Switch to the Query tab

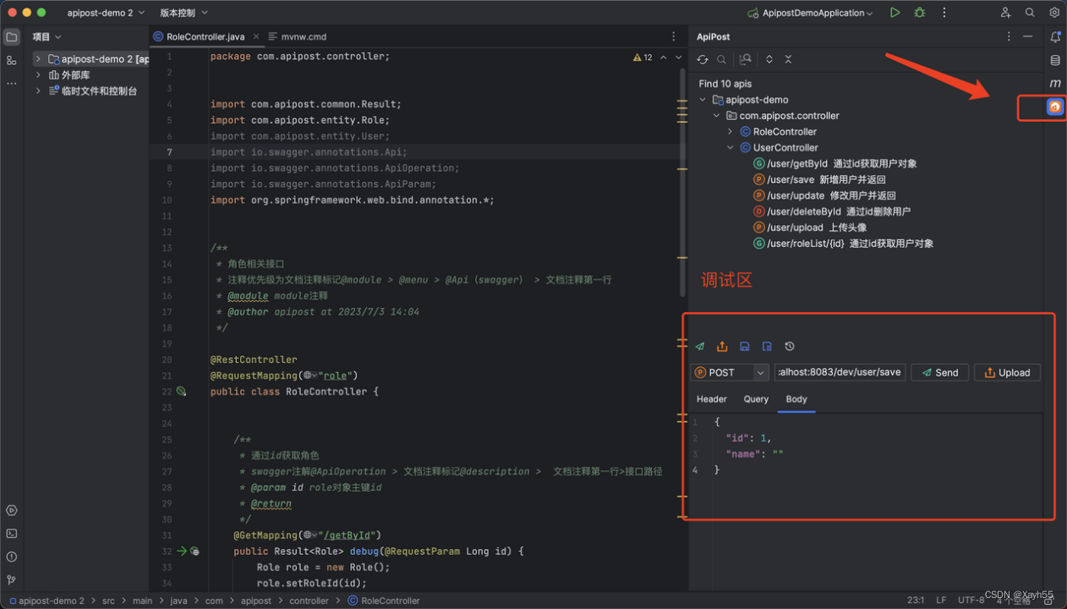click(755, 399)
